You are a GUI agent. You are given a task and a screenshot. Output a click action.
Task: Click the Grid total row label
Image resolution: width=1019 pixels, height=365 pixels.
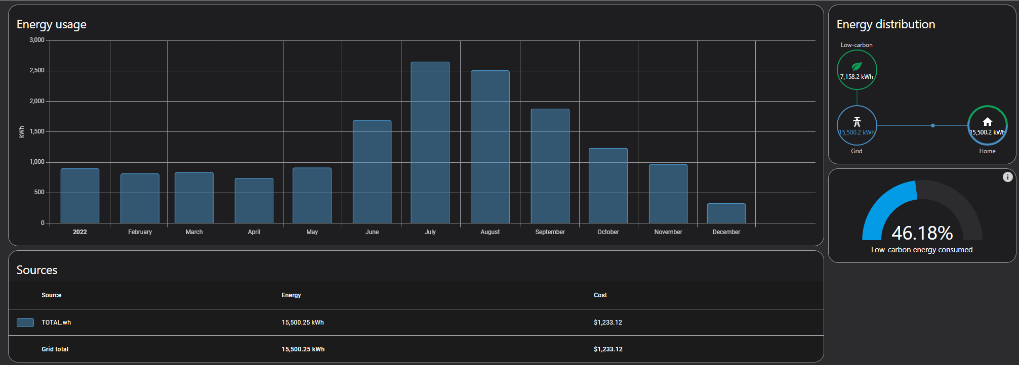(55, 349)
